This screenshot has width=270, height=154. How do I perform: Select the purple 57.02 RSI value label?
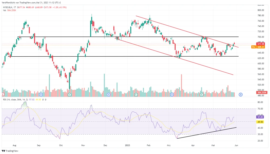tap(261, 117)
